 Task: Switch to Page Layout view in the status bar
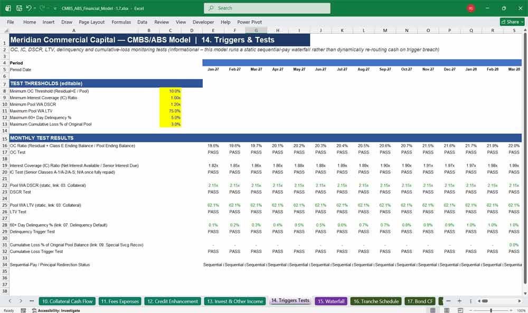point(447,310)
